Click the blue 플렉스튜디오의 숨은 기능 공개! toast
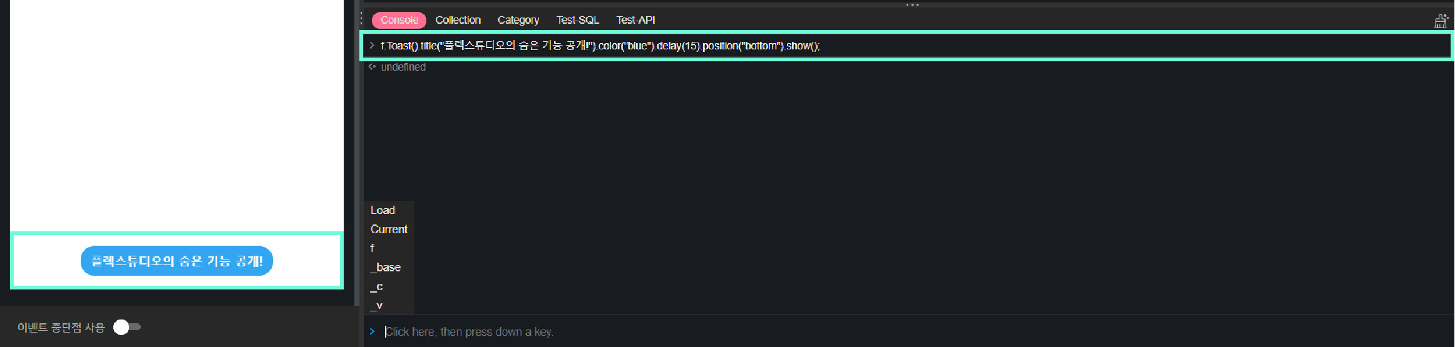 177,261
